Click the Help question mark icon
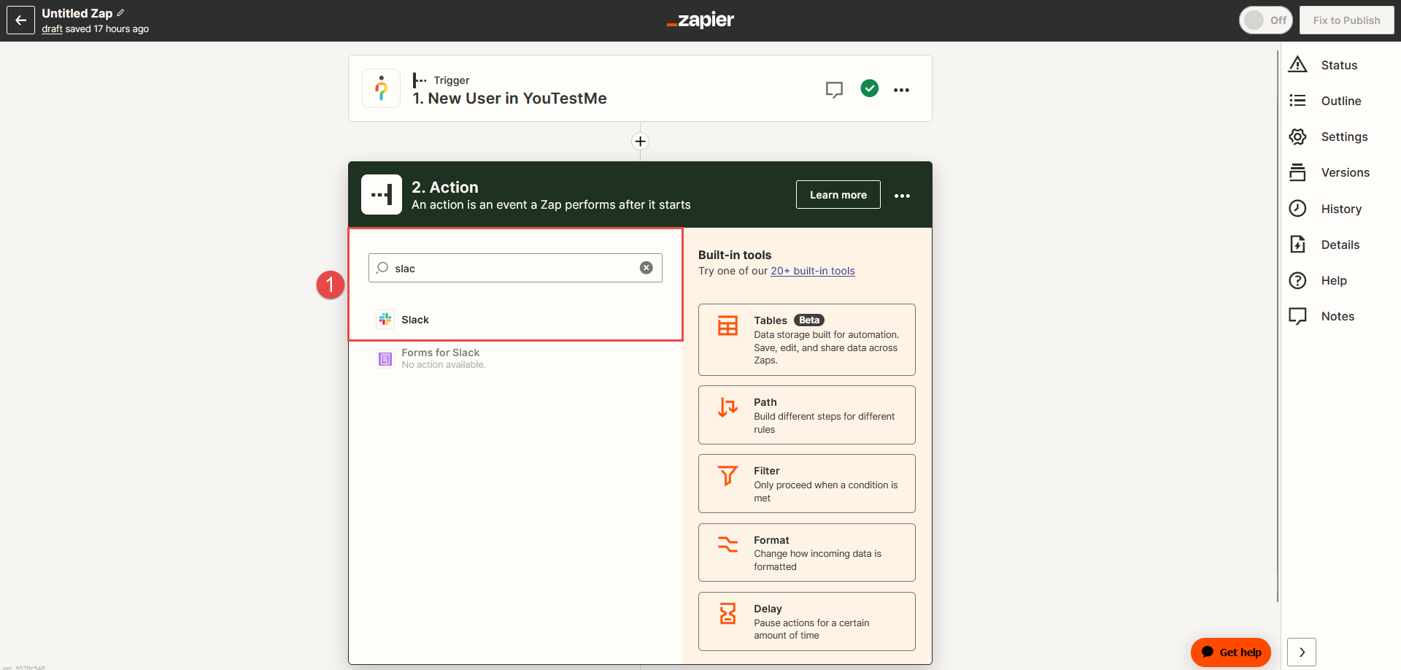The image size is (1401, 670). [1297, 280]
